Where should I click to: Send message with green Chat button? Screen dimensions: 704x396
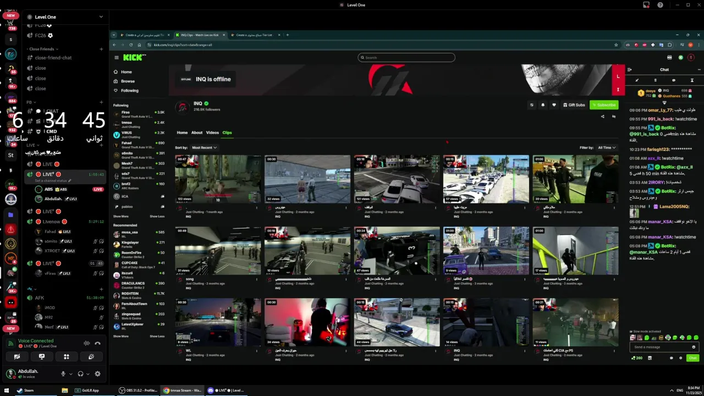coord(692,358)
